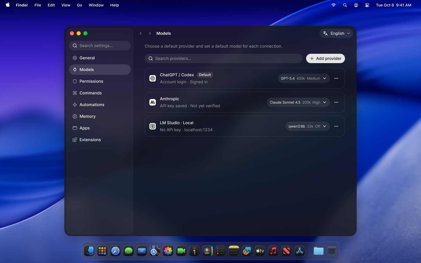This screenshot has height=263, width=421.
Task: Open the File menu in menu bar
Action: [x=38, y=5]
